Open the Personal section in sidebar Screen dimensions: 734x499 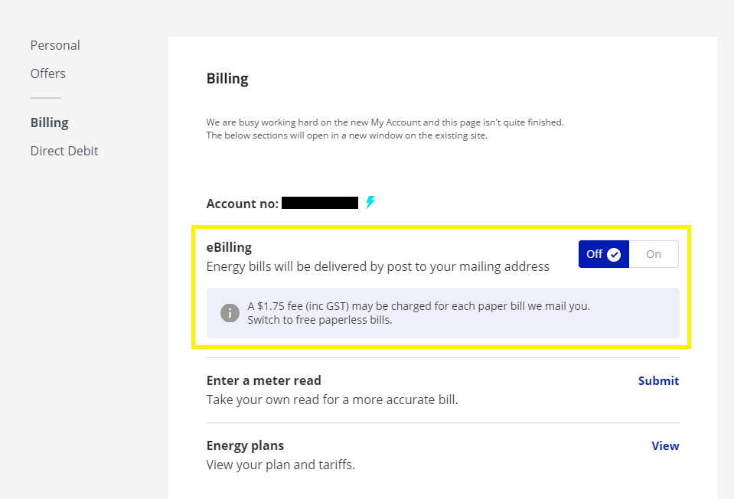click(x=55, y=45)
